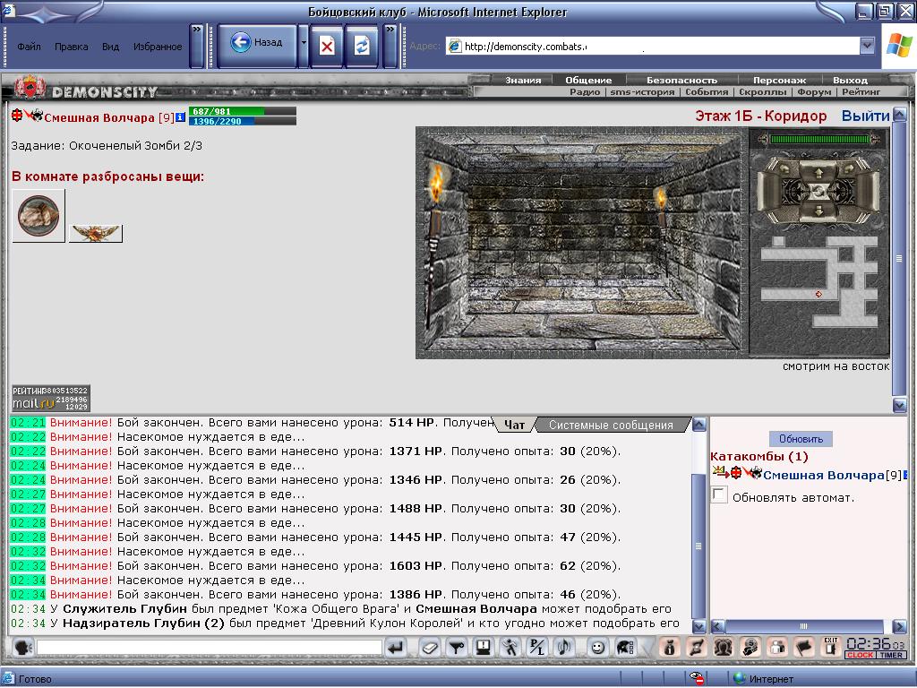Screen dimensions: 917x688
Task: Pick up the winged pendant item
Action: pyautogui.click(x=95, y=233)
